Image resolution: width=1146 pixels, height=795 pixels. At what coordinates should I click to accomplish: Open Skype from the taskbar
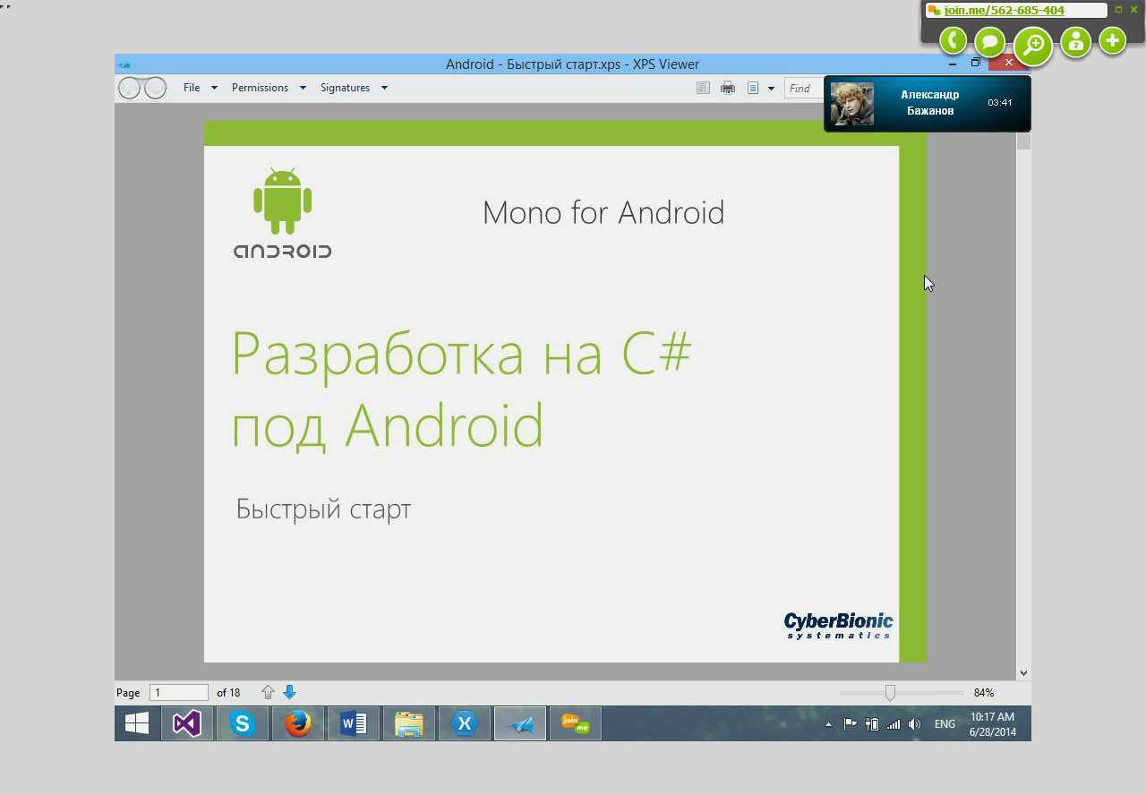point(243,723)
